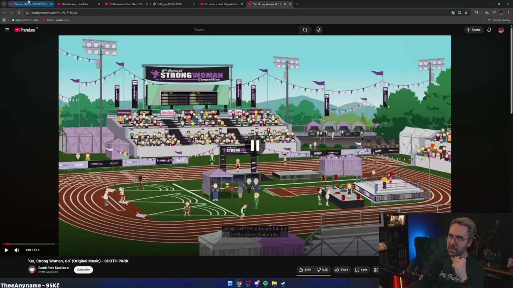Open the scizzie - aquatic bookmark
The image size is (513, 288).
coord(56,20)
